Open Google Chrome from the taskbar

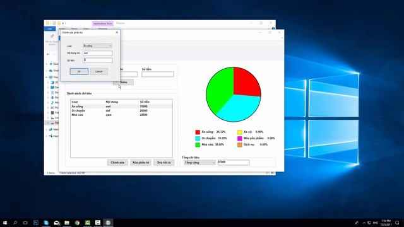[x=77, y=223]
